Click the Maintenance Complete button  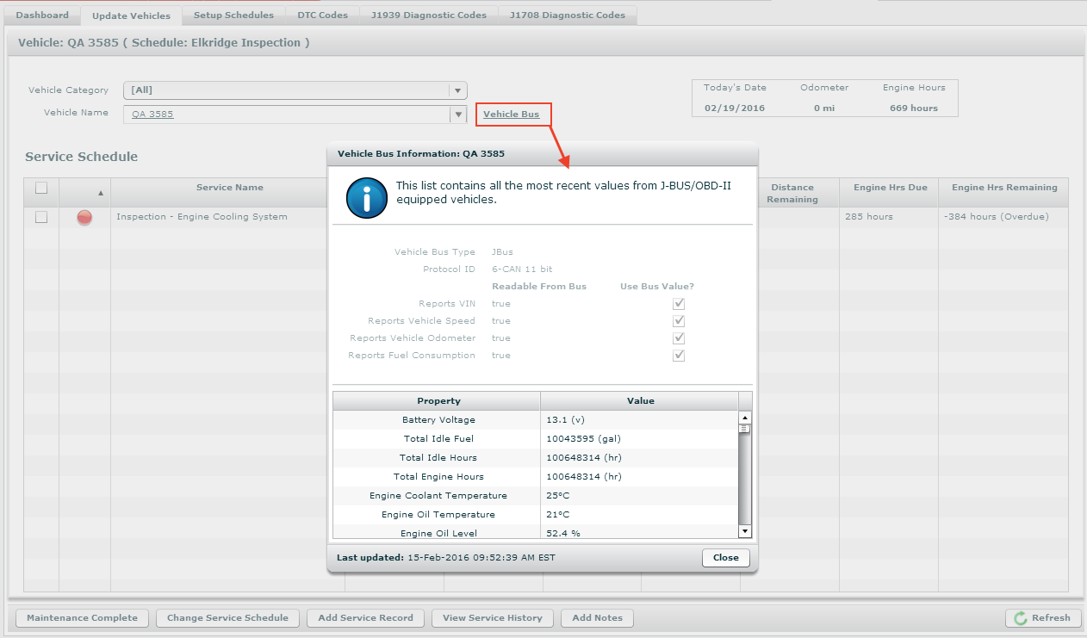81,618
